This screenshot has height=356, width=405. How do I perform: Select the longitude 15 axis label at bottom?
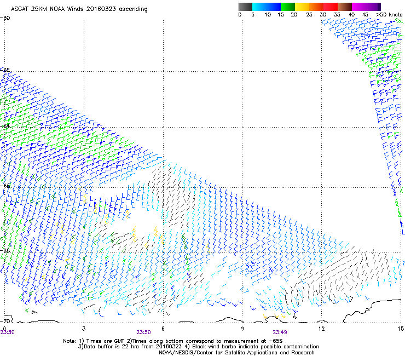401,329
